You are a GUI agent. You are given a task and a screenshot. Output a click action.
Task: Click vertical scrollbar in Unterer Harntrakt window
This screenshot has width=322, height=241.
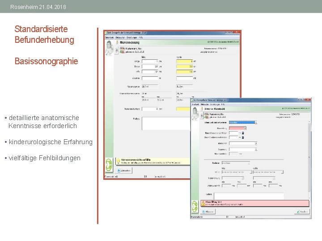(309, 160)
